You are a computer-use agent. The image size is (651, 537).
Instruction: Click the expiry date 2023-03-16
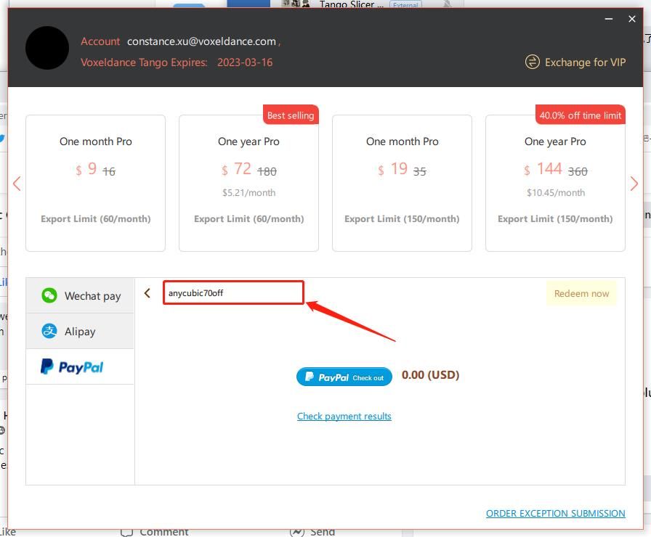coord(245,62)
